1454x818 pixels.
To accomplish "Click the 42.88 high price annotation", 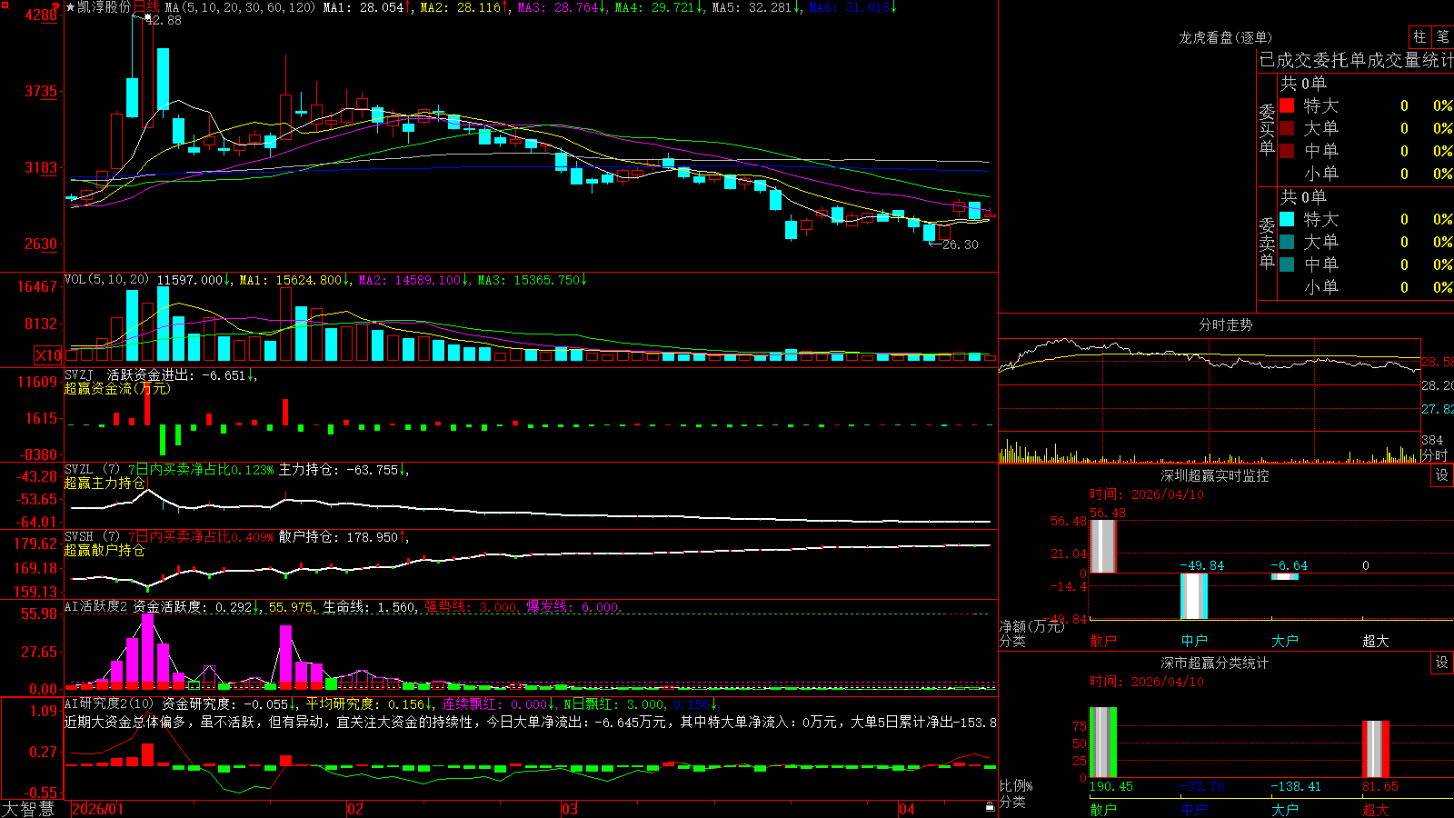I will [x=164, y=20].
